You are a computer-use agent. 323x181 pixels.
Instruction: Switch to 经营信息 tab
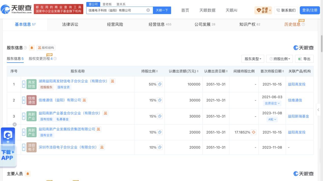[x=160, y=24]
